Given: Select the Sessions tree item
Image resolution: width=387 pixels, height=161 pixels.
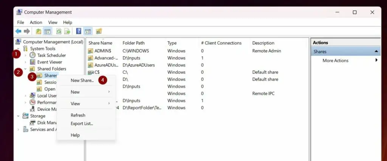Looking at the screenshot, I should (x=50, y=82).
